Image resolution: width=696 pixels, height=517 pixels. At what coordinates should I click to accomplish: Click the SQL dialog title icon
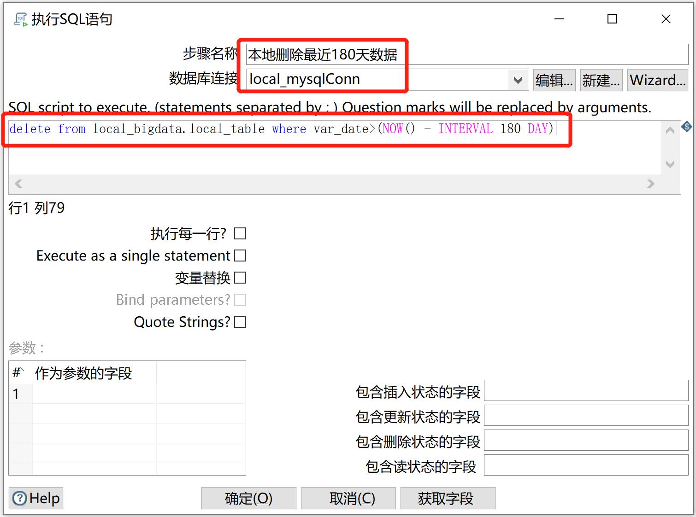(x=20, y=19)
